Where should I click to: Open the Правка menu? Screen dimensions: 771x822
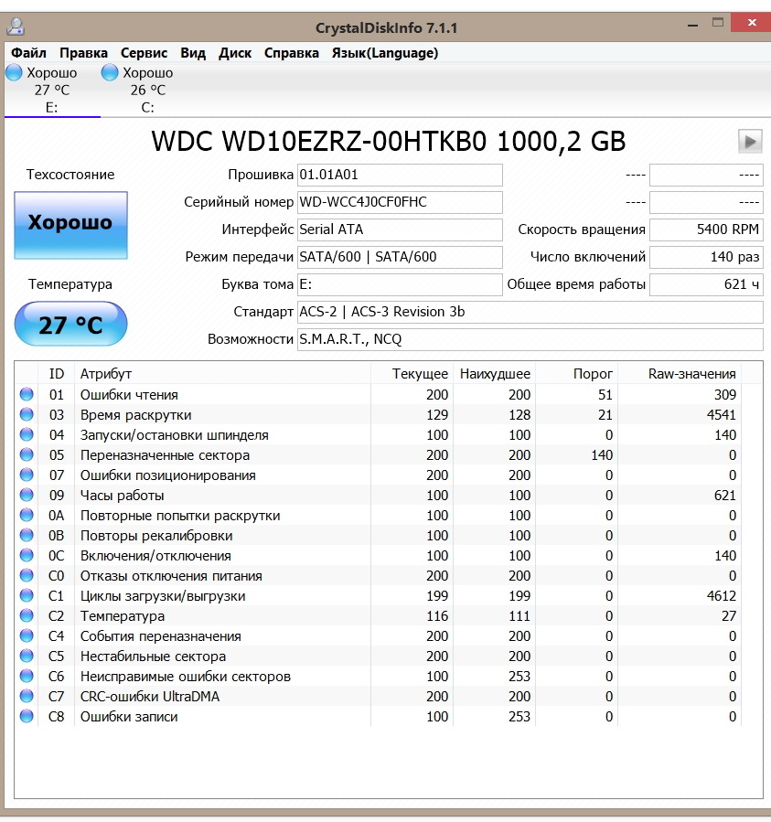83,53
